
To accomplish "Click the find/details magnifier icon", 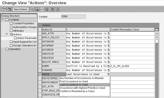I will pos(9,9).
